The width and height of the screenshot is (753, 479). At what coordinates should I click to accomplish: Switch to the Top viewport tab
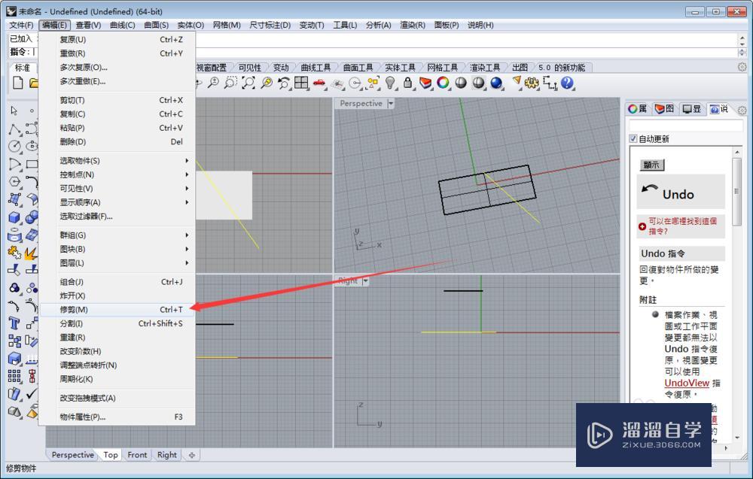click(111, 455)
